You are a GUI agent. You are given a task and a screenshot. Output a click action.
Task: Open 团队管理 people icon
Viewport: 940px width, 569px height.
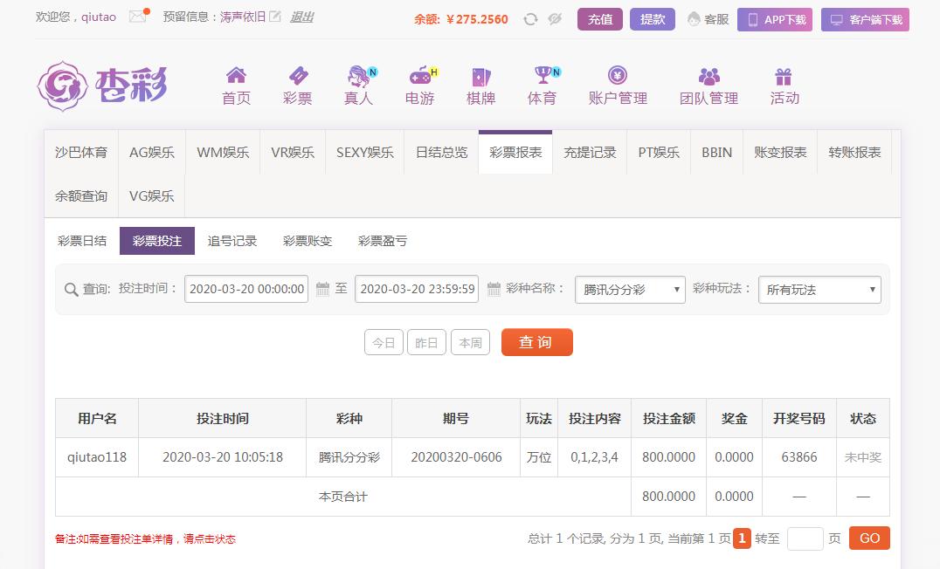tap(708, 76)
